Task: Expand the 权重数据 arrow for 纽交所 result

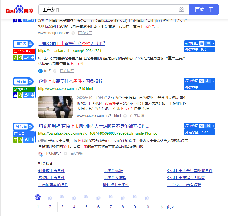Action: tap(213, 126)
